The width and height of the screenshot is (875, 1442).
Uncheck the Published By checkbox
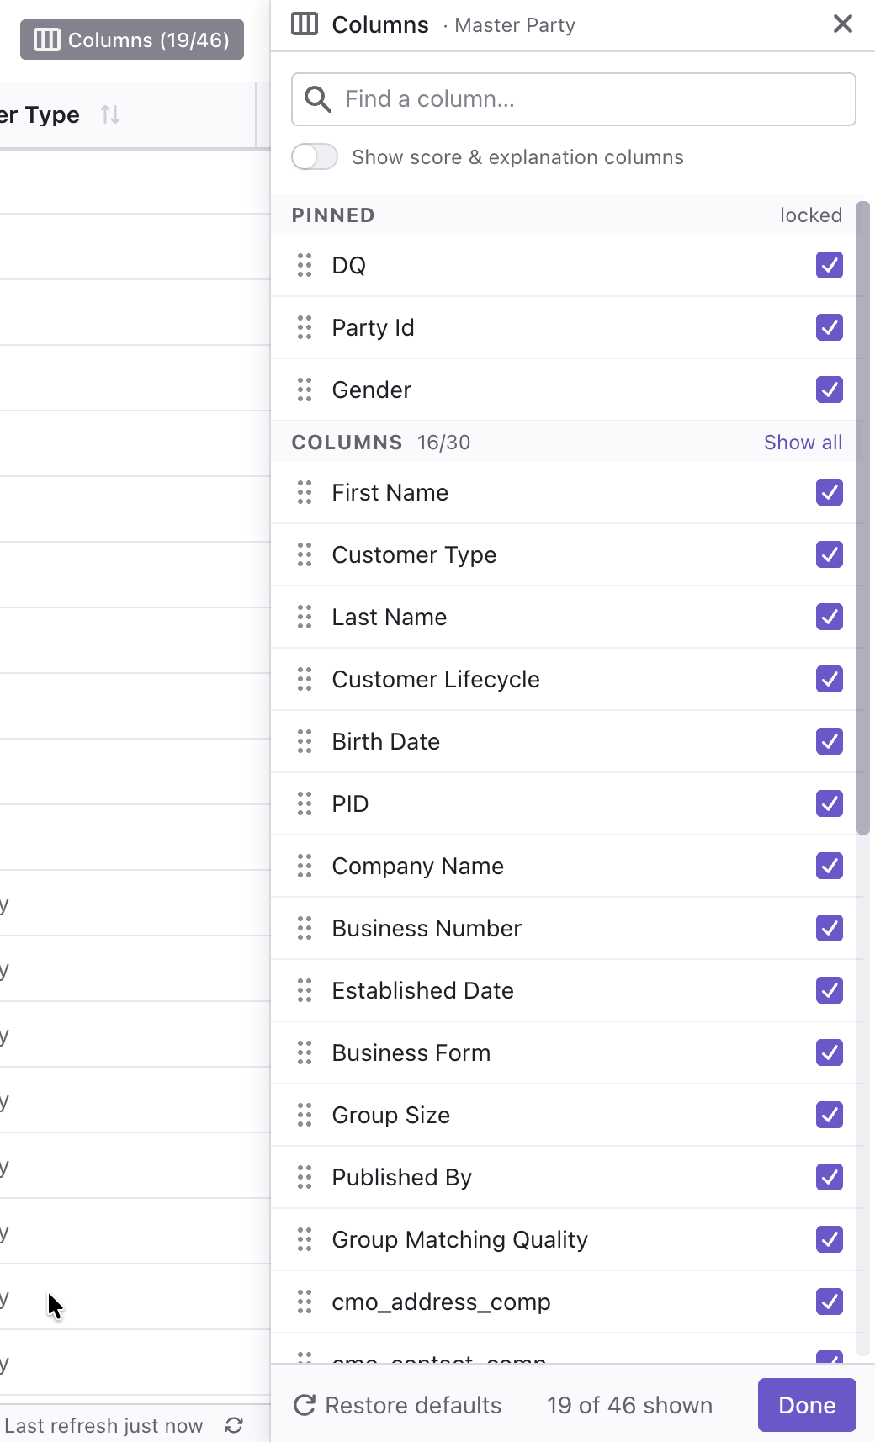click(x=830, y=1177)
